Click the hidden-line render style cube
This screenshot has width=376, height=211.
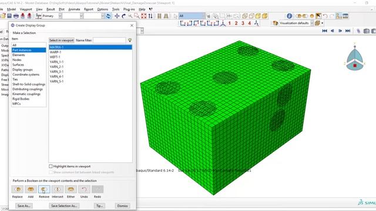tap(251, 16)
